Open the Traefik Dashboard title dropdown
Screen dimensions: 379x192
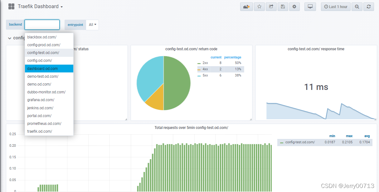click(x=40, y=7)
